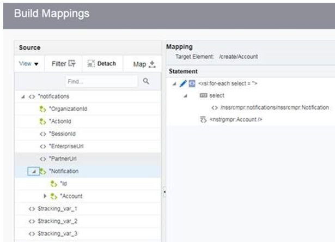Viewport: 335px width, 242px height.
Task: Click the search magnifier icon
Action: coord(146,81)
